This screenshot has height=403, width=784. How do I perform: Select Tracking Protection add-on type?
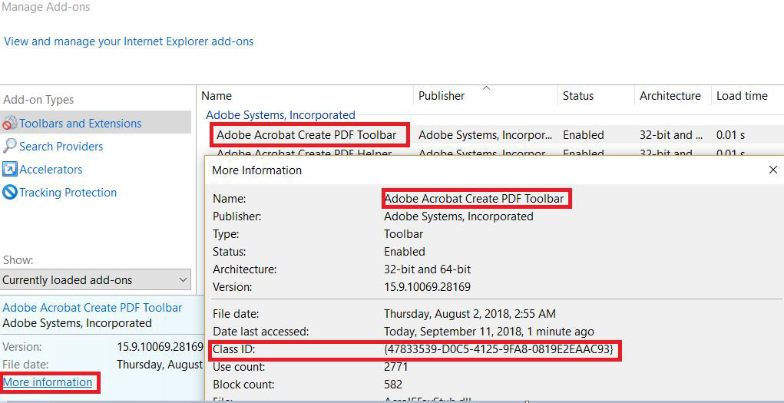pos(68,193)
